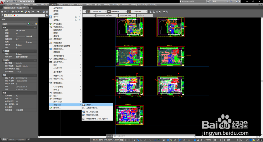This screenshot has height=142, width=263.
Task: Toggle polar tracking in status bar
Action: click(x=145, y=140)
